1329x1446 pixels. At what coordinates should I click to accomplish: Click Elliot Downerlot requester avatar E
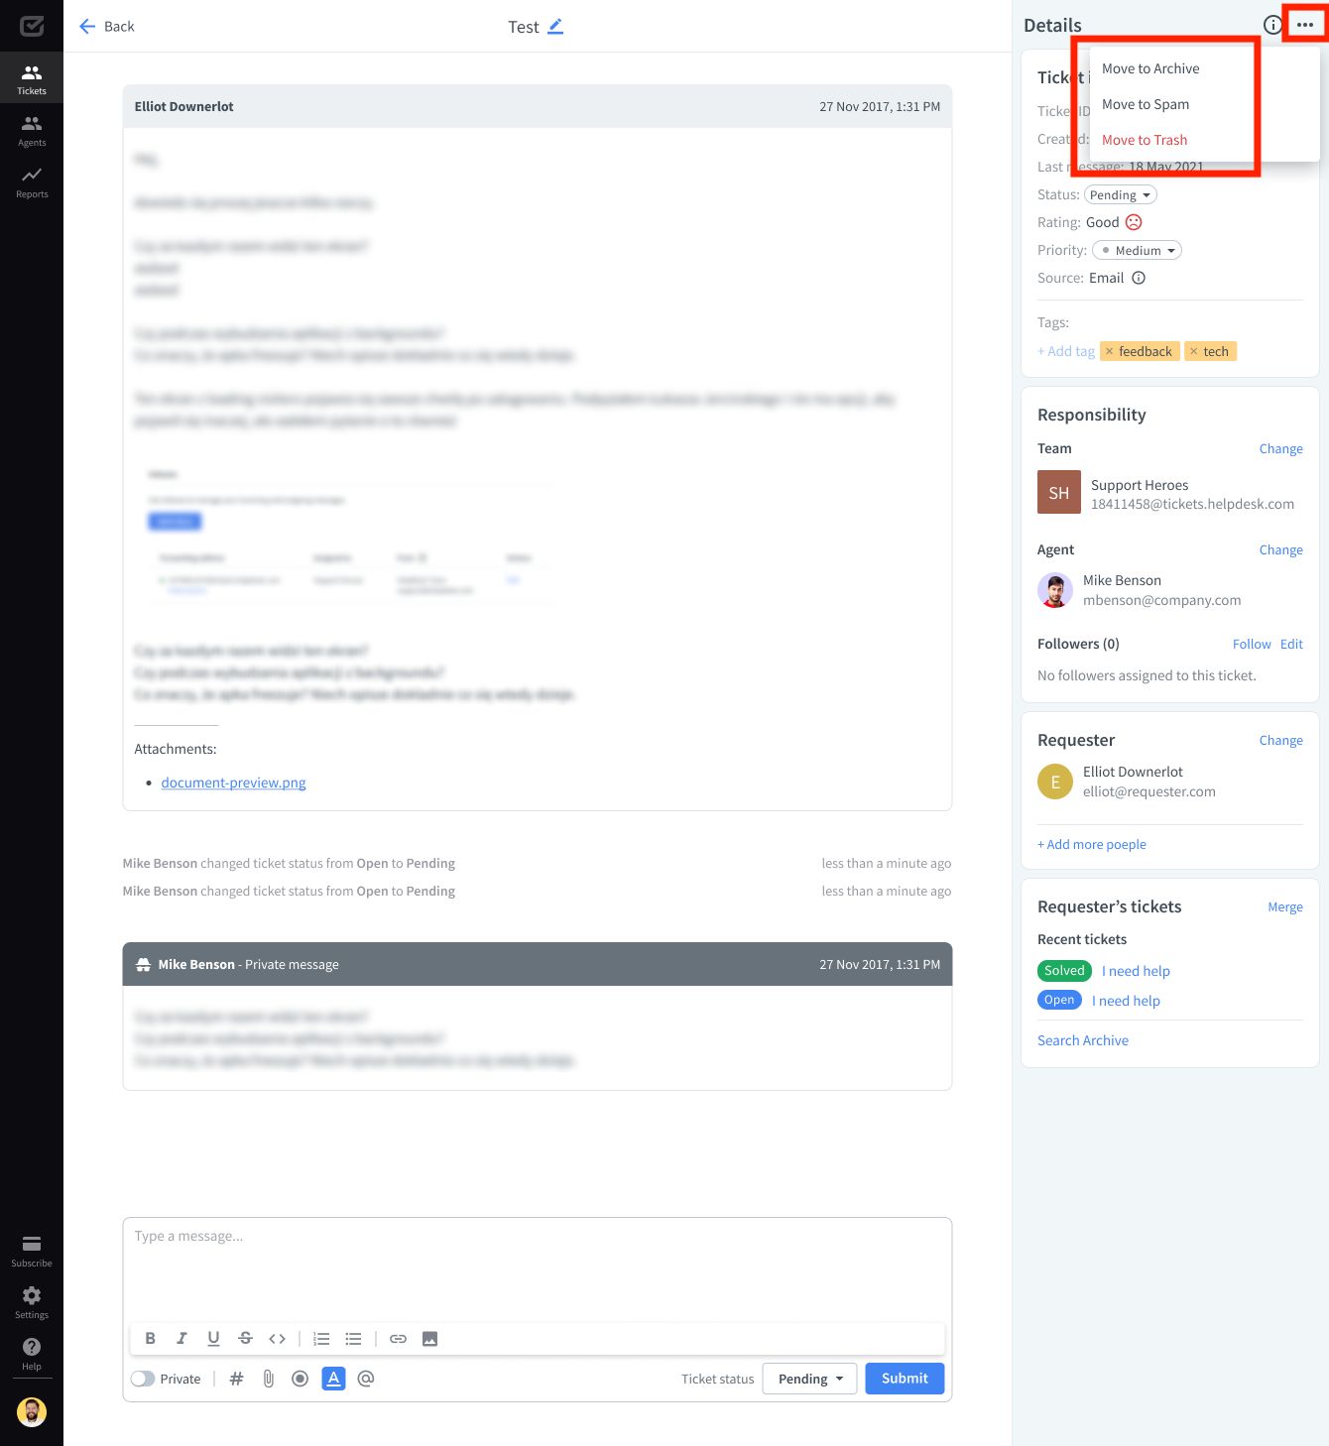click(1055, 782)
